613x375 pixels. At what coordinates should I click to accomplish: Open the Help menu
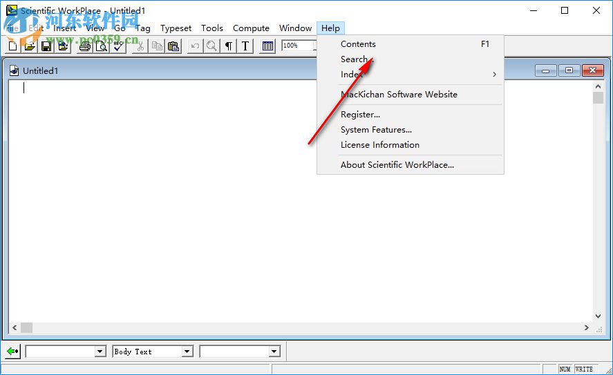point(330,28)
